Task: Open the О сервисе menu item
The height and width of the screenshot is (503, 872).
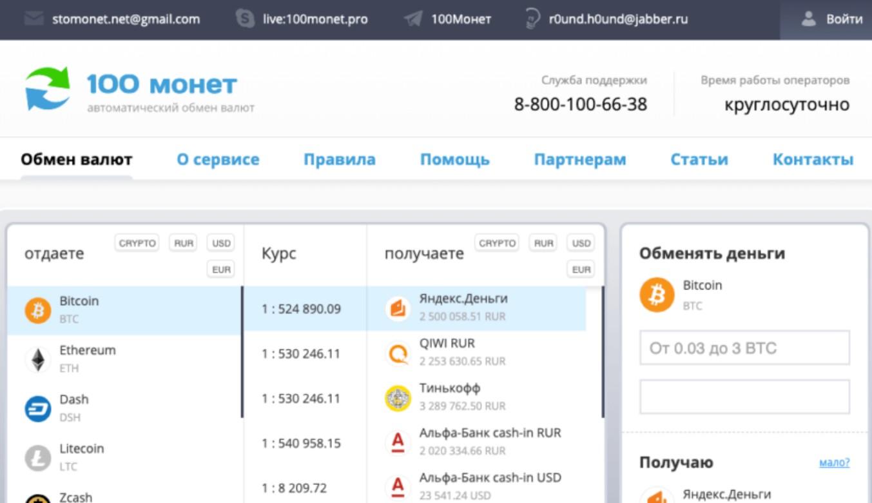Action: (x=218, y=159)
